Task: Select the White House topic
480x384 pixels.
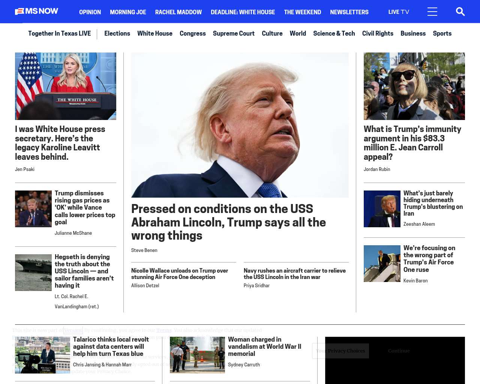Action: point(155,33)
